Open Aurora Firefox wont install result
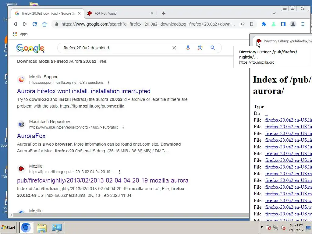Screen dimensions: 312x234 84,91
